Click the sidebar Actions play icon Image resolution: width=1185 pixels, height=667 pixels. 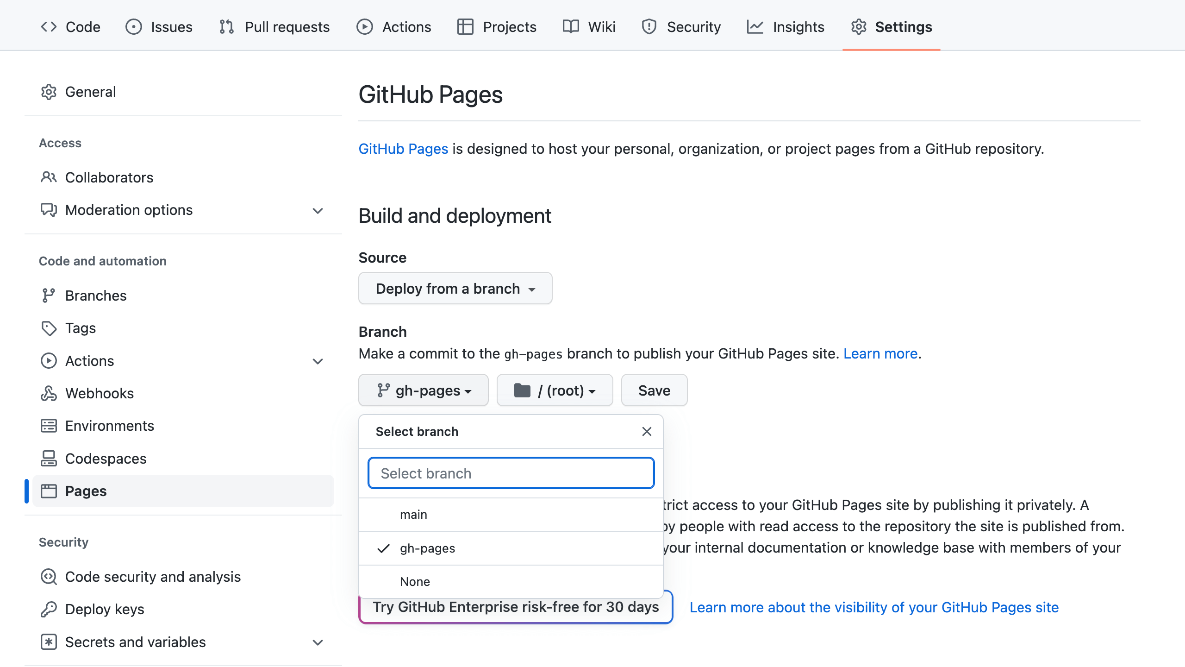(x=49, y=361)
